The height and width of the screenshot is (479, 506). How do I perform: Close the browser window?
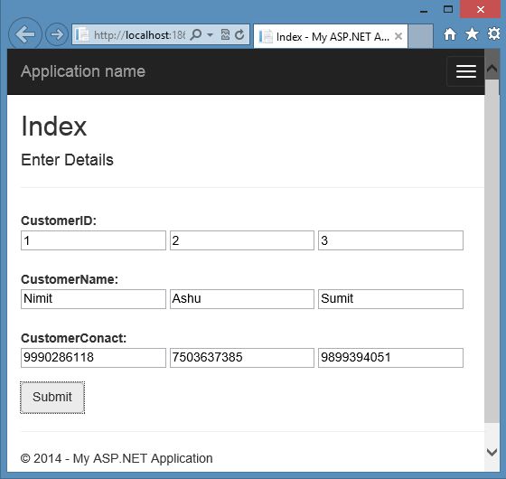(480, 9)
